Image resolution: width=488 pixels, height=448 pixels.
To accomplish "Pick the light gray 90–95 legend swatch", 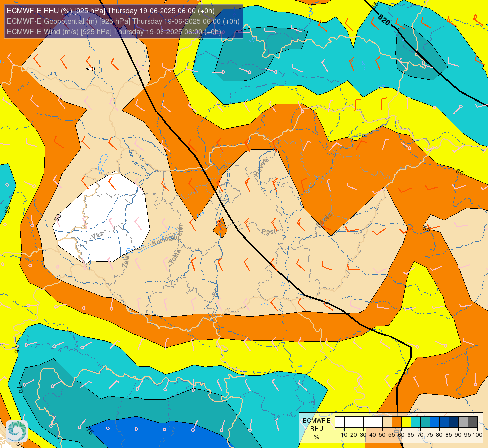I will [x=463, y=422].
